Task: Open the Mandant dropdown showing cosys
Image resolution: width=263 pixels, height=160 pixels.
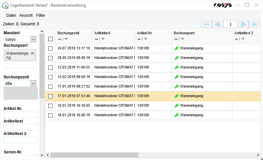Action: (x=33, y=39)
